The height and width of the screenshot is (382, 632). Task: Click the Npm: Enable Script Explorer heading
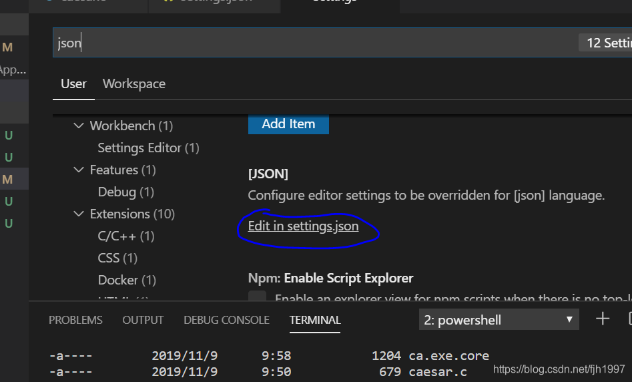(x=330, y=278)
